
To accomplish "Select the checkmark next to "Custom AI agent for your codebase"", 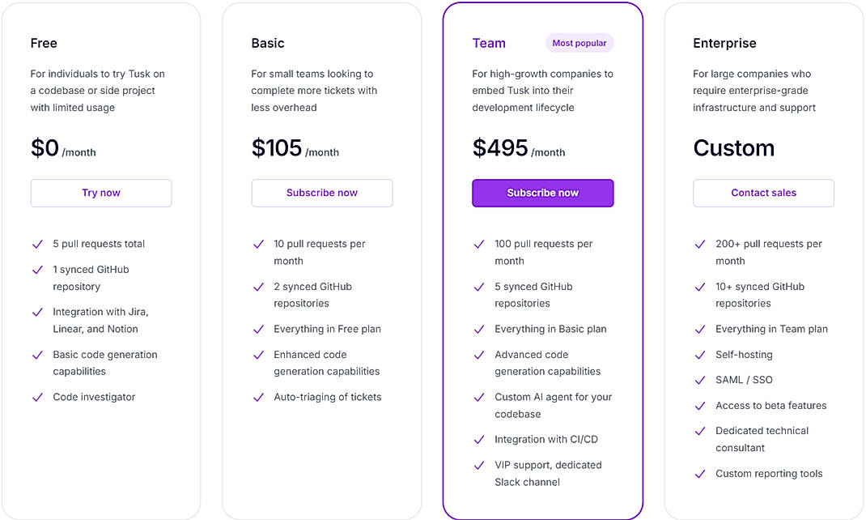I will point(479,397).
